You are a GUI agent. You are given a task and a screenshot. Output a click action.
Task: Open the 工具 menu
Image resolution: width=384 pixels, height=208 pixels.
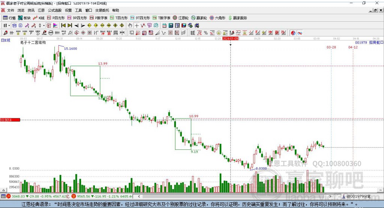pyautogui.click(x=78, y=10)
